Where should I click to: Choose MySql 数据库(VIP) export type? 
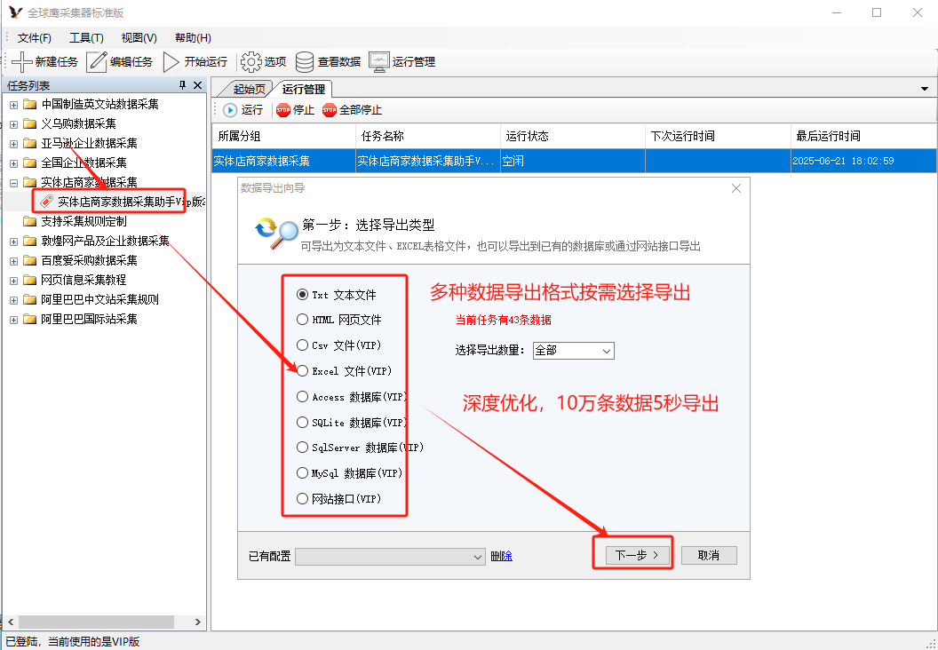[303, 473]
